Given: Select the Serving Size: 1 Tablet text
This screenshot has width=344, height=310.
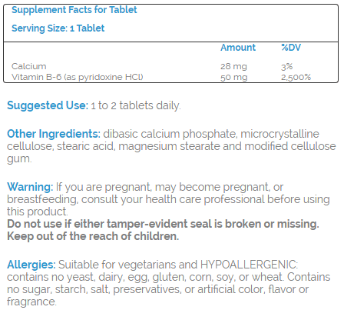Looking at the screenshot, I should tap(58, 28).
